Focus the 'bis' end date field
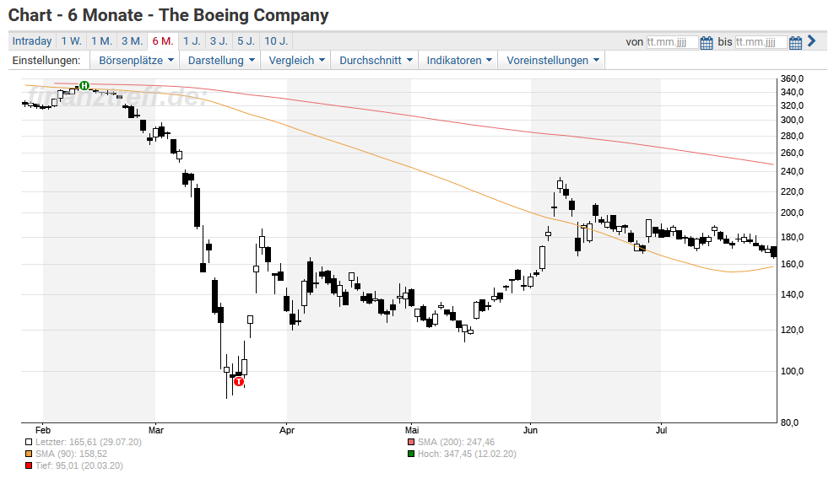The height and width of the screenshot is (484, 834). (x=761, y=42)
